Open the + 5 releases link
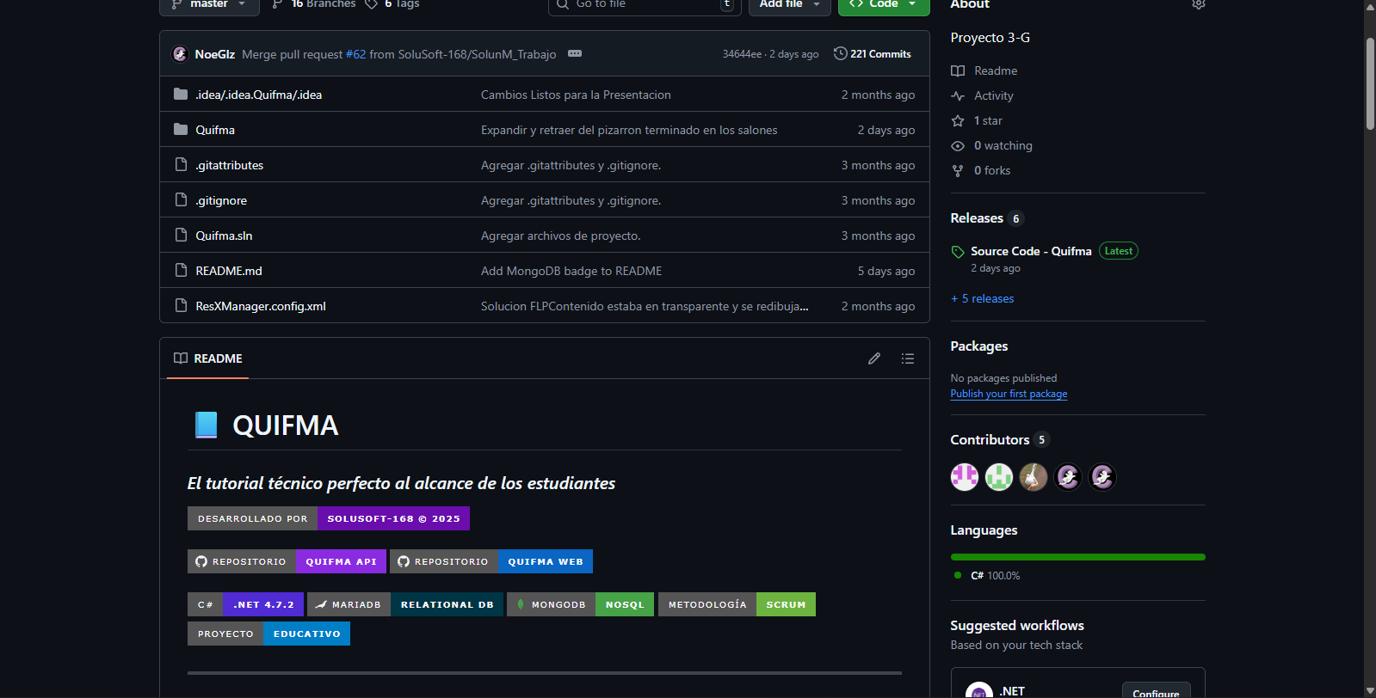This screenshot has width=1376, height=698. pos(982,298)
